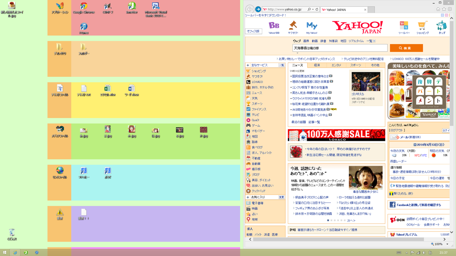Click the Janetter icon in the taskbar

(26, 252)
